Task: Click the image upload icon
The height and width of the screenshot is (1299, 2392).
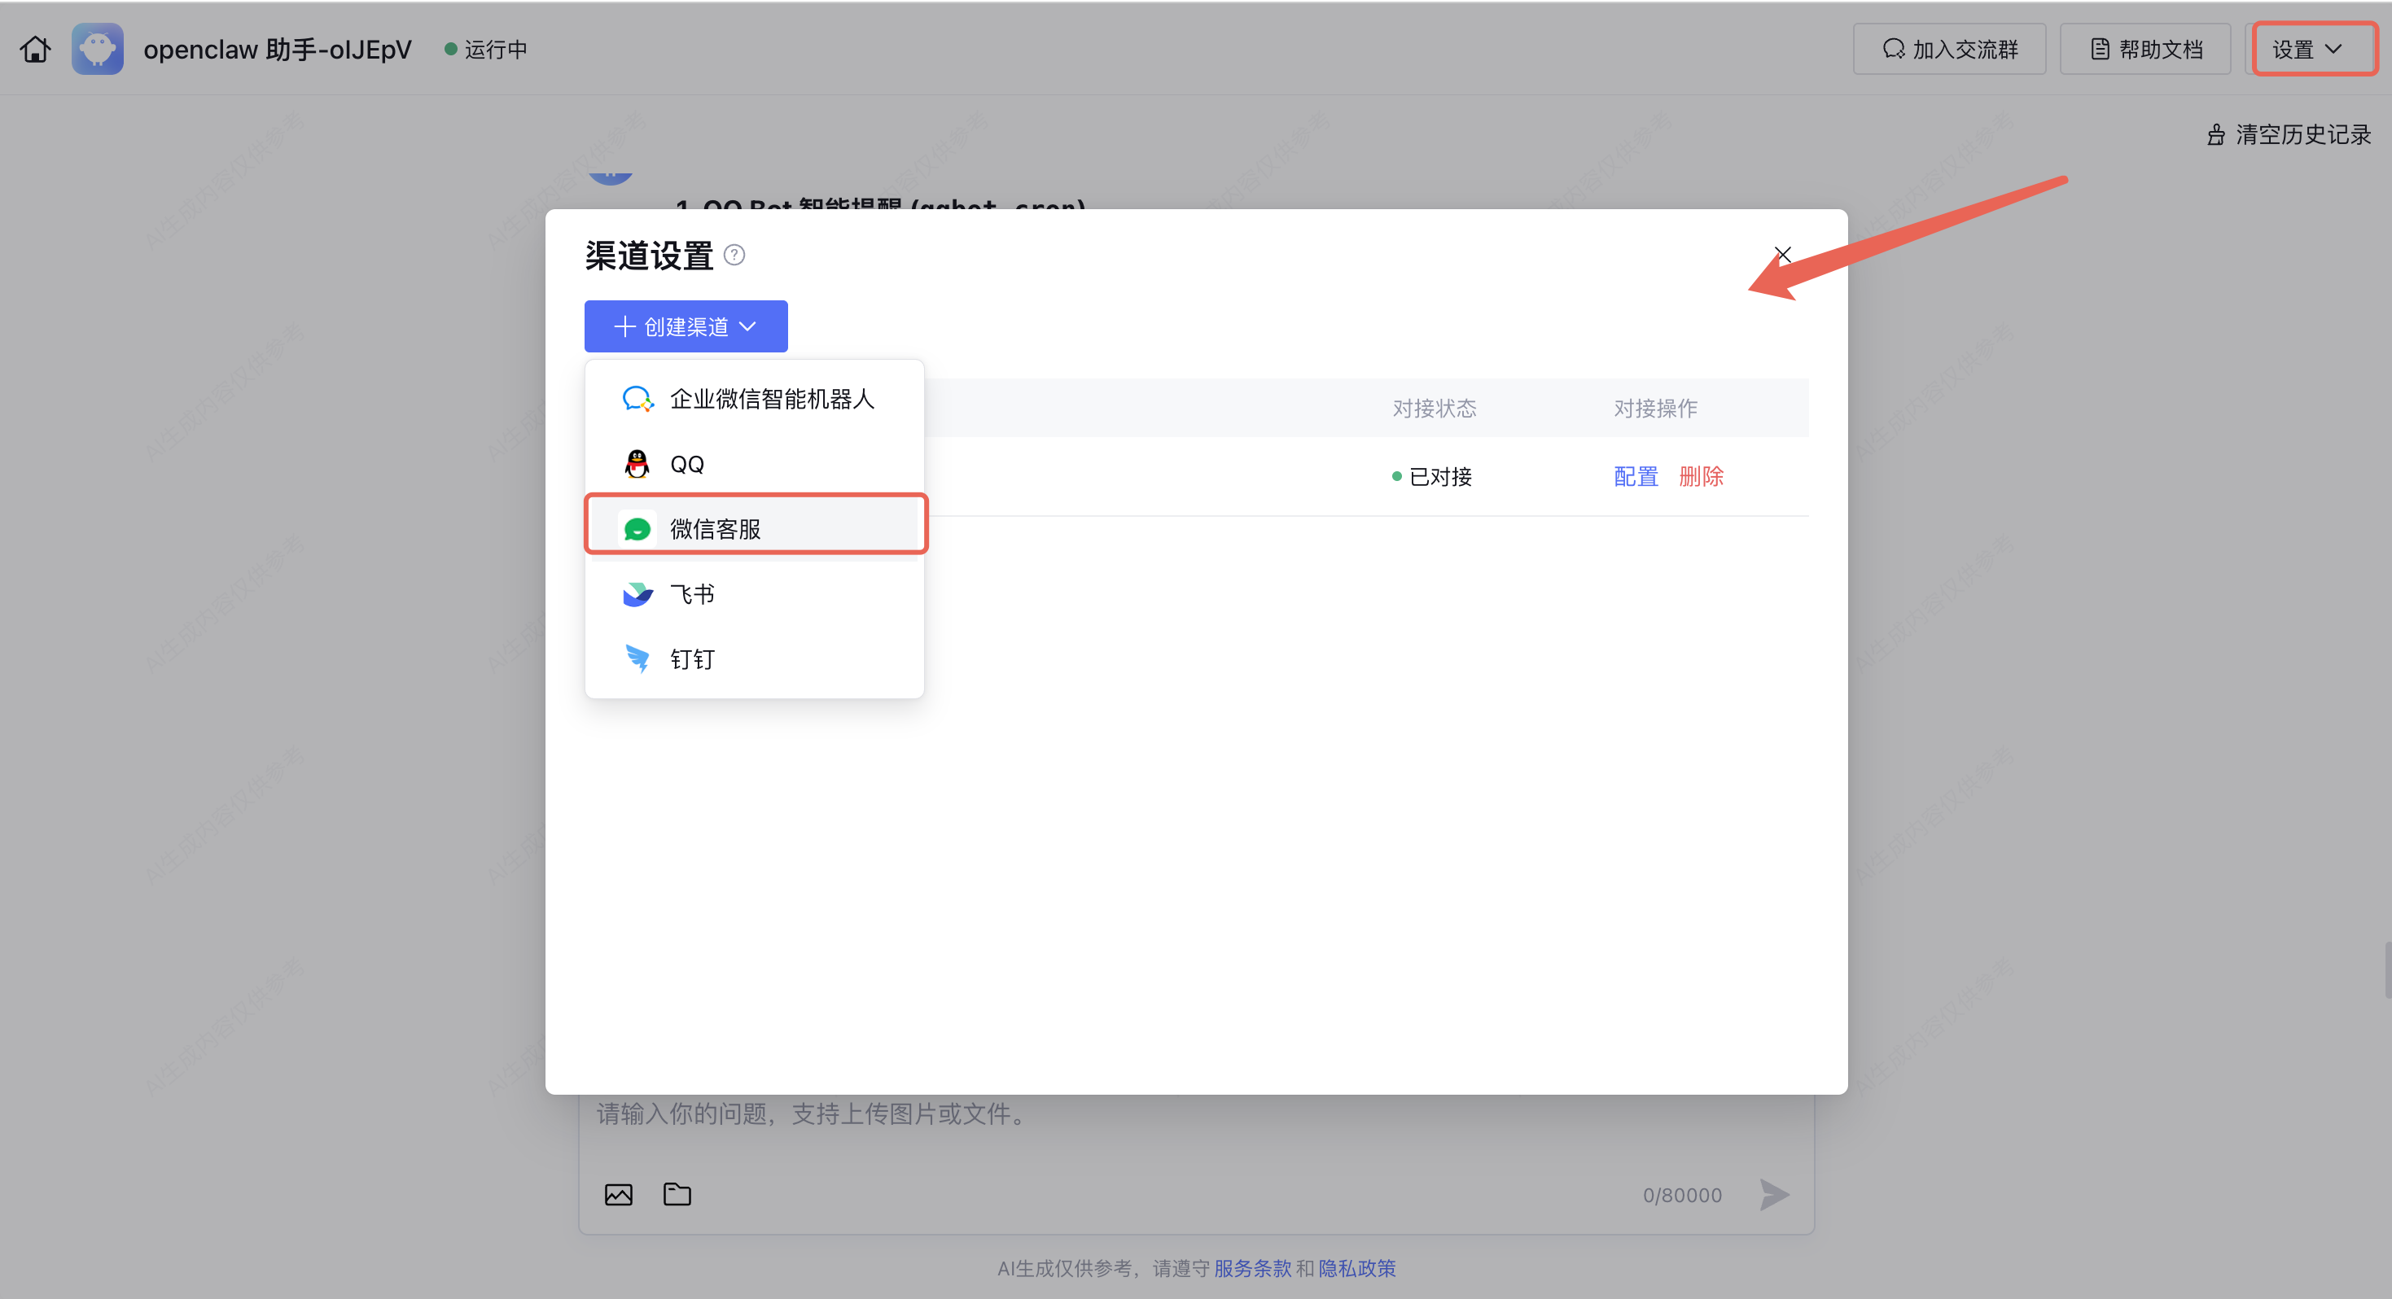Action: pyautogui.click(x=619, y=1194)
